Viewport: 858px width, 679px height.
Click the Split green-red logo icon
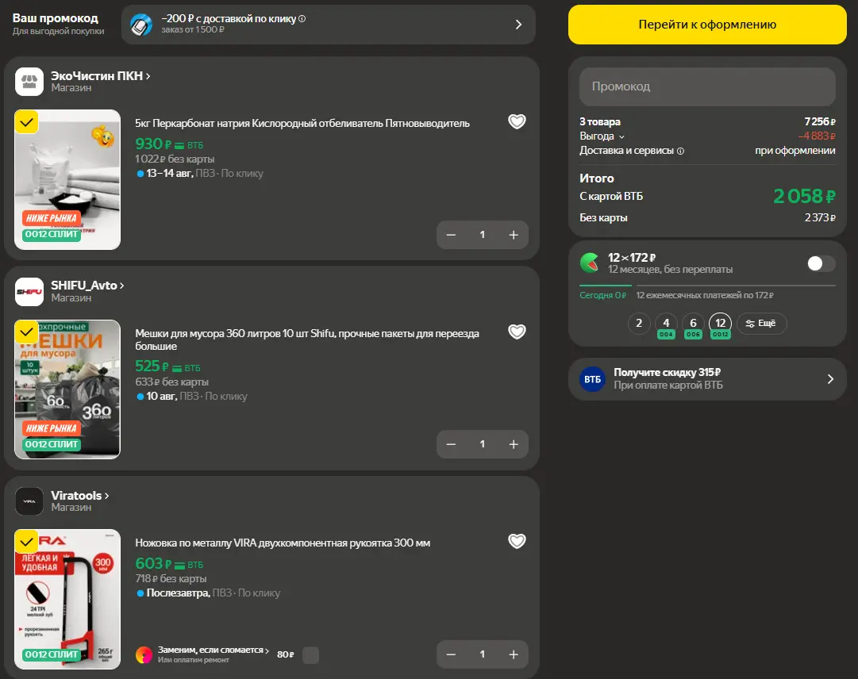pyautogui.click(x=589, y=263)
